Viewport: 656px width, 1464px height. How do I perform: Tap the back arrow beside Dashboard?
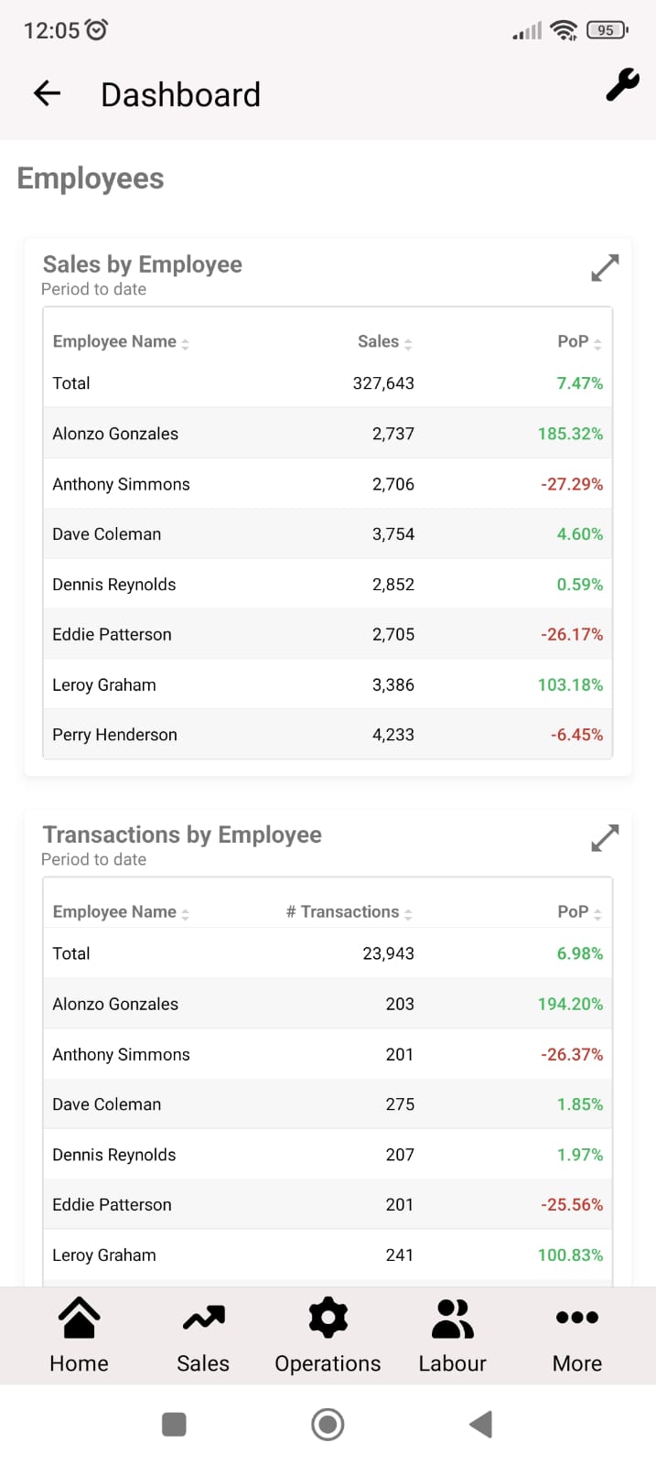tap(47, 93)
